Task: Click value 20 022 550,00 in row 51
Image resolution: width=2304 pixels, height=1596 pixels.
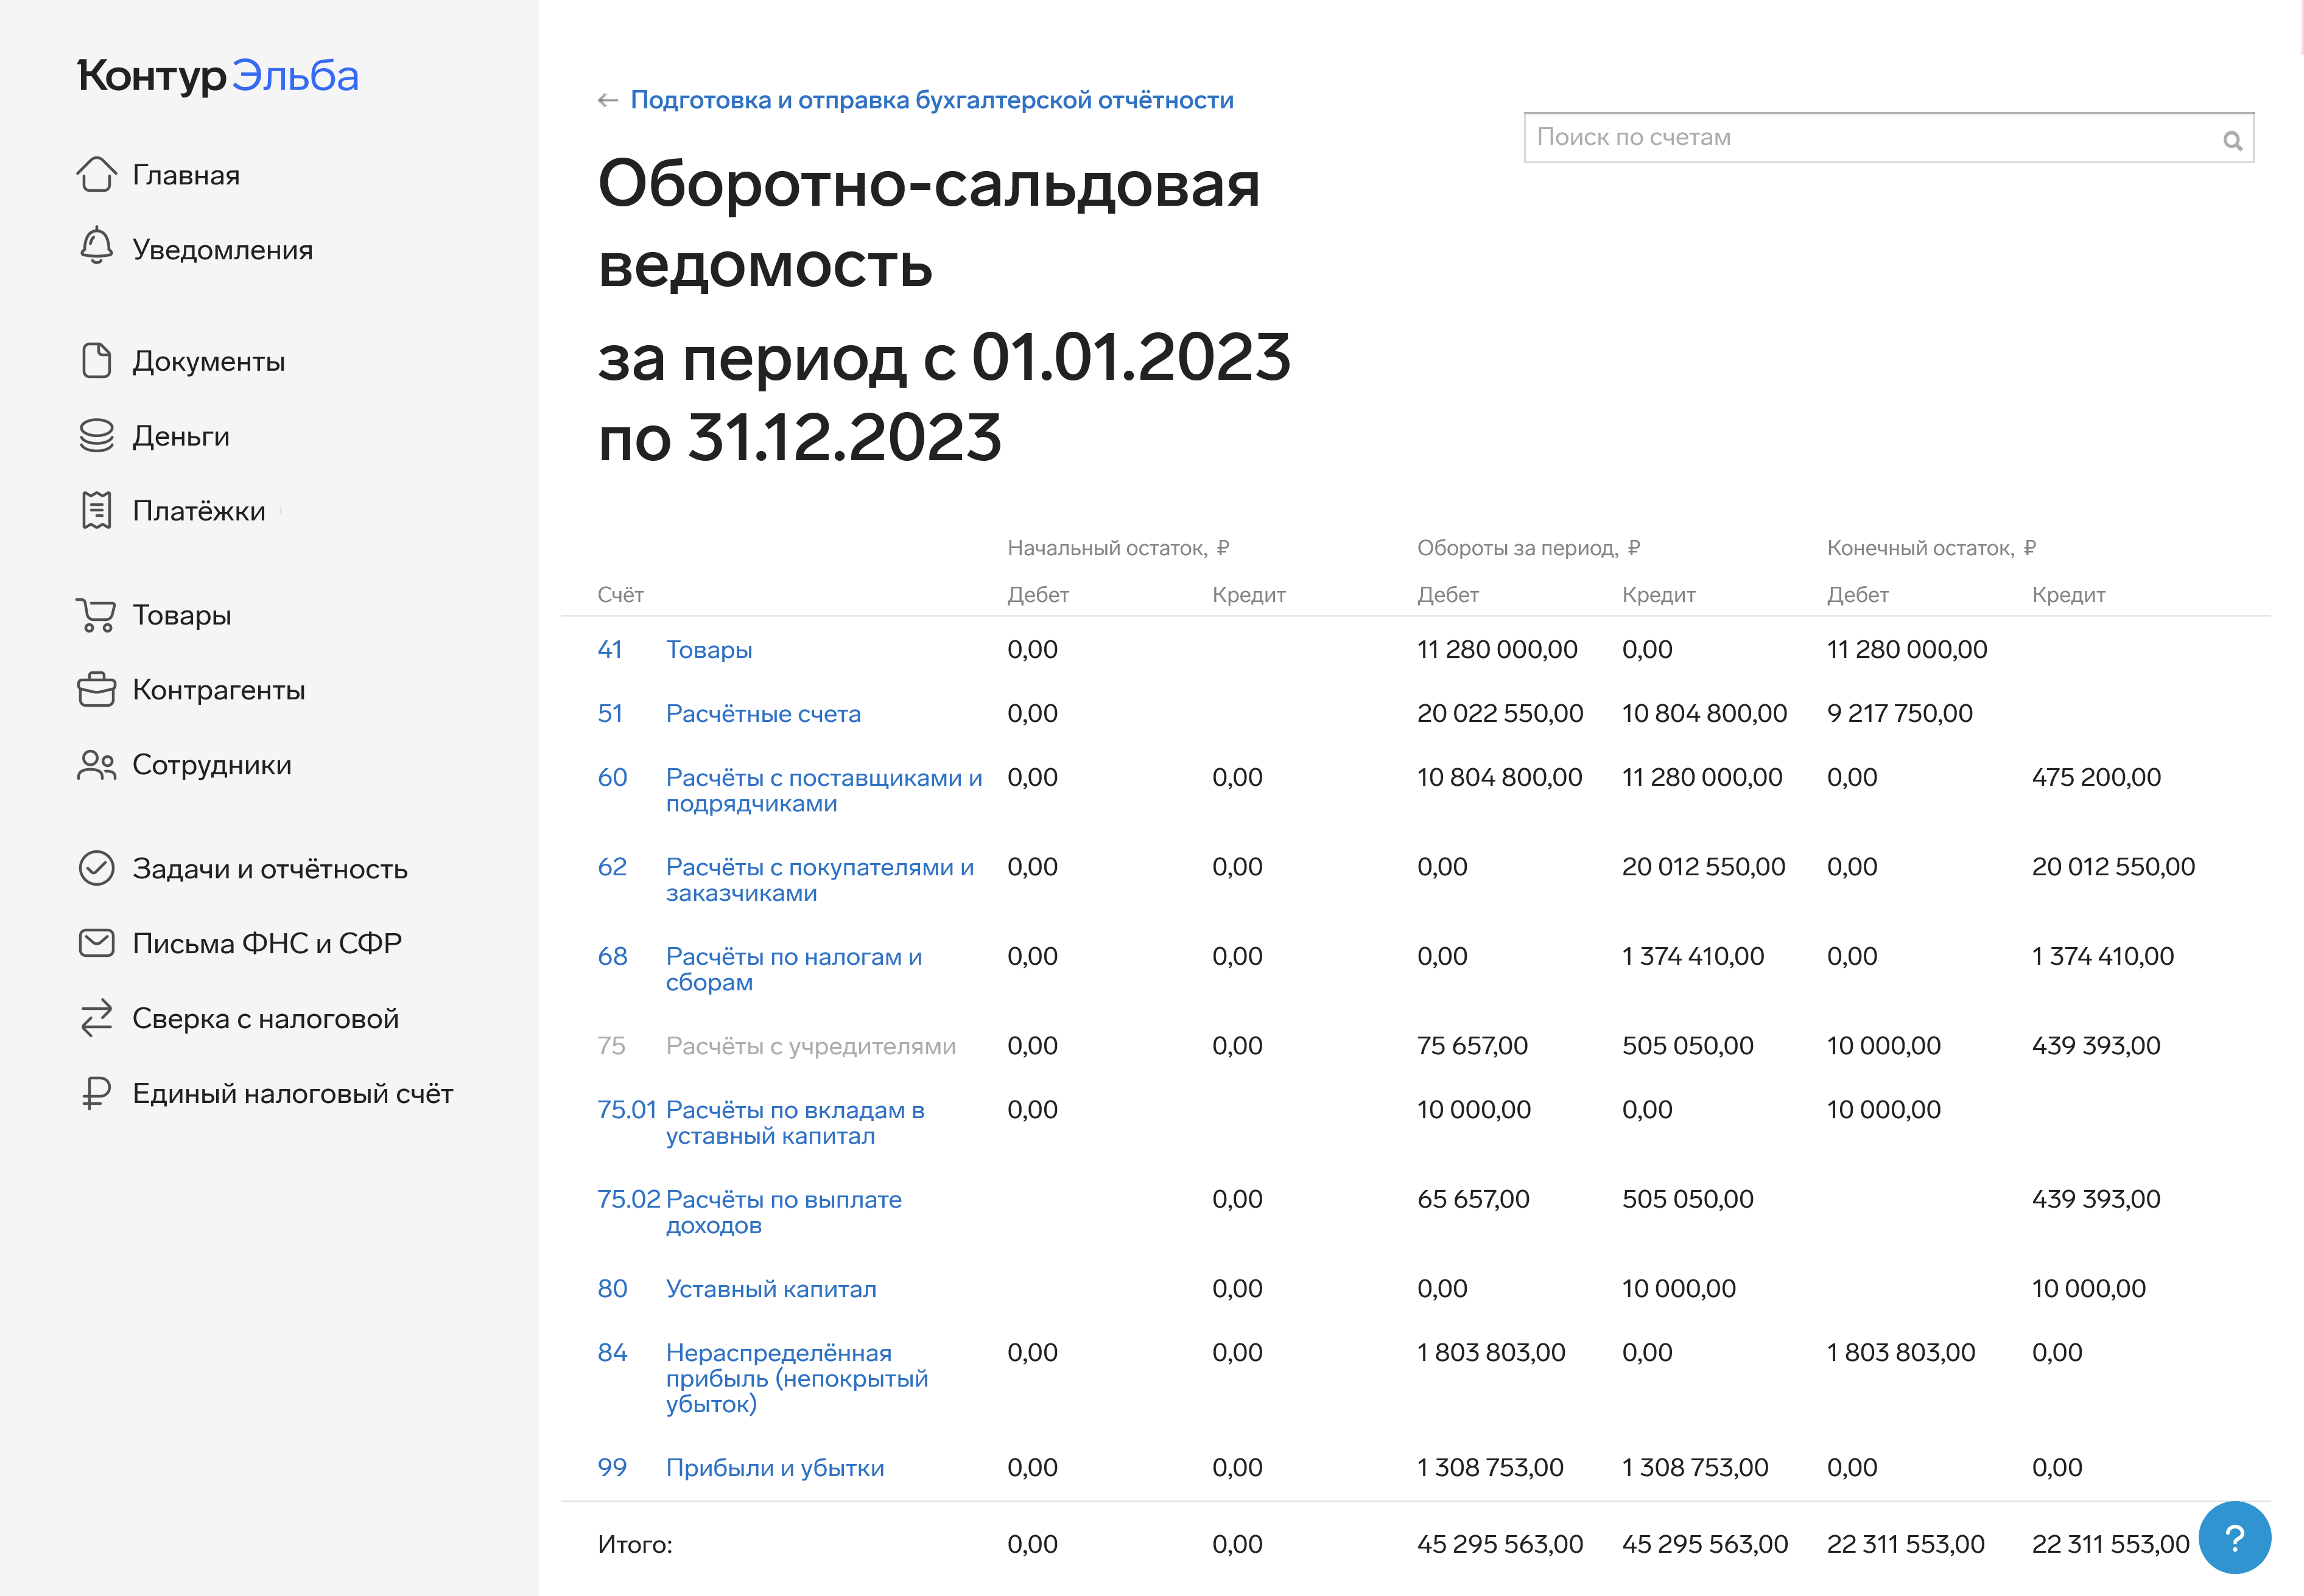Action: (1500, 714)
